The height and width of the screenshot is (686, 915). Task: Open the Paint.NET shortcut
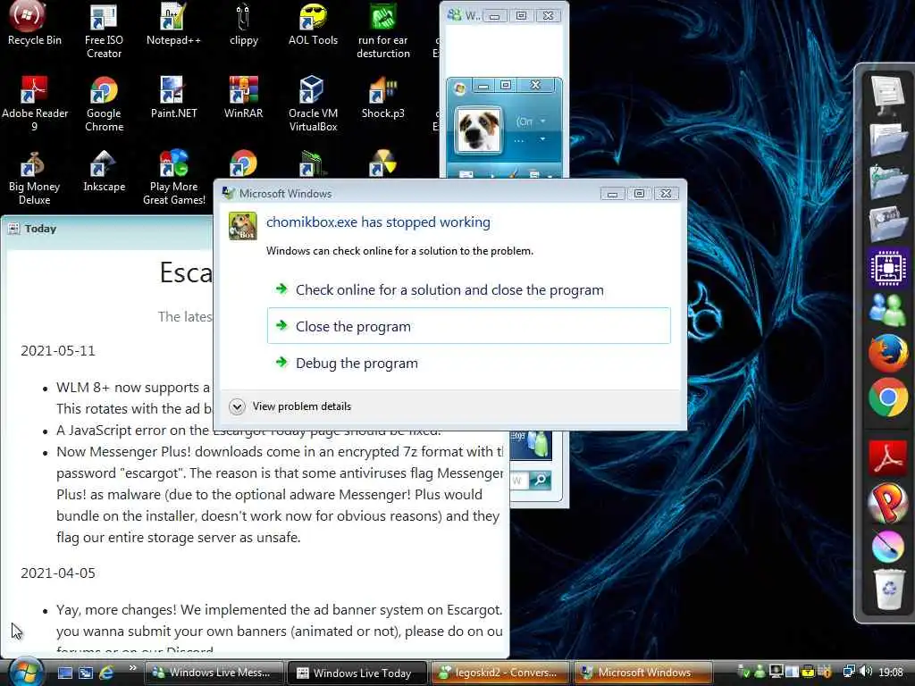coord(173,96)
